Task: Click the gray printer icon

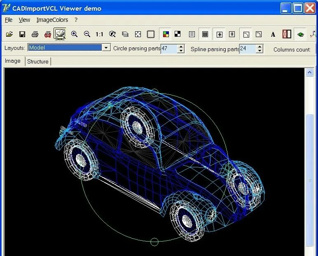Action: (35, 34)
